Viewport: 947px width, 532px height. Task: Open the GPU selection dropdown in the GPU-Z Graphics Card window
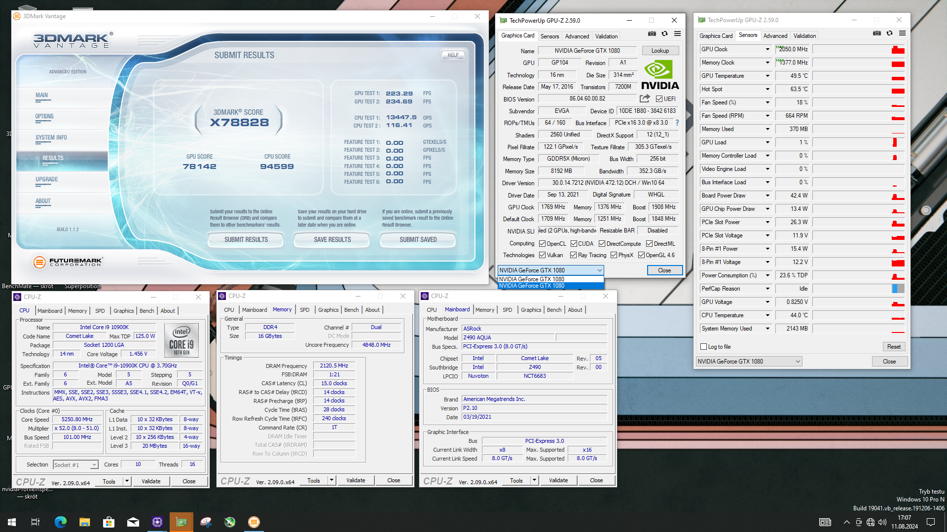[550, 270]
